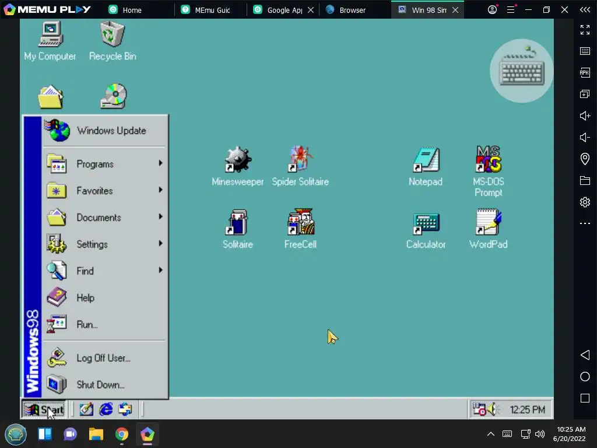597x448 pixels.
Task: Open File Explorer from Windows taskbar
Action: [96, 434]
